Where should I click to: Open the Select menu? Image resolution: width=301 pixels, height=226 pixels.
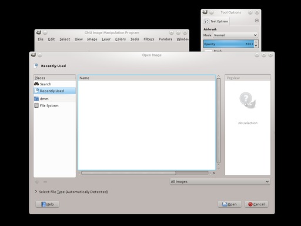click(x=65, y=39)
